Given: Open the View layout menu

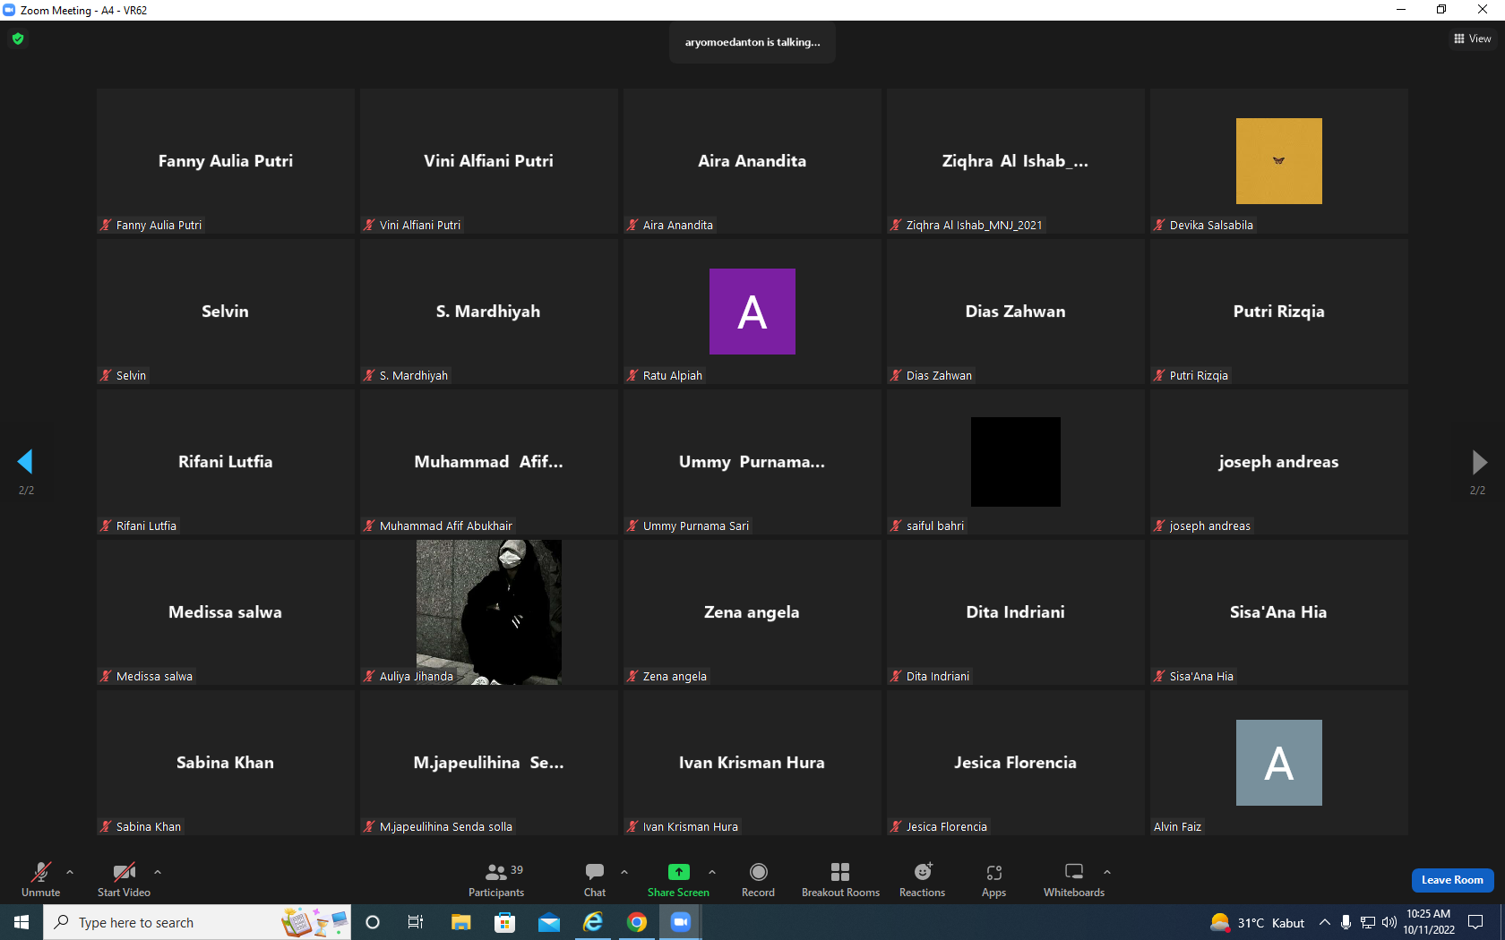Looking at the screenshot, I should pos(1472,38).
